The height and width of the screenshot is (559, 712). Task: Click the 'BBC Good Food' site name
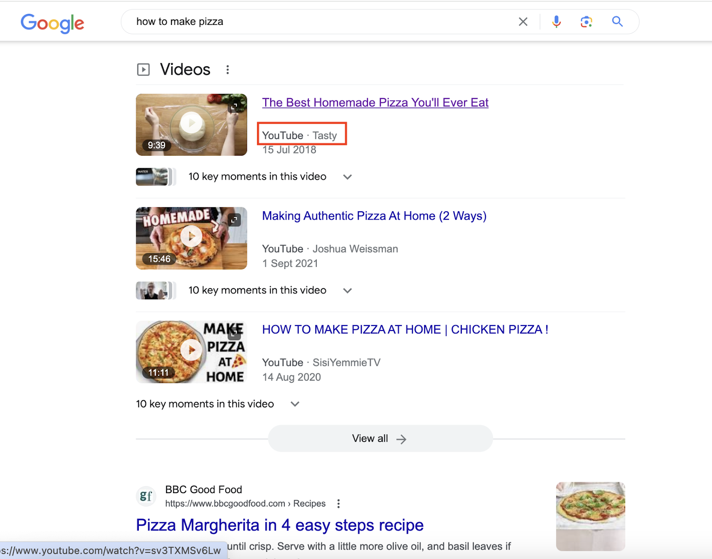pyautogui.click(x=203, y=490)
